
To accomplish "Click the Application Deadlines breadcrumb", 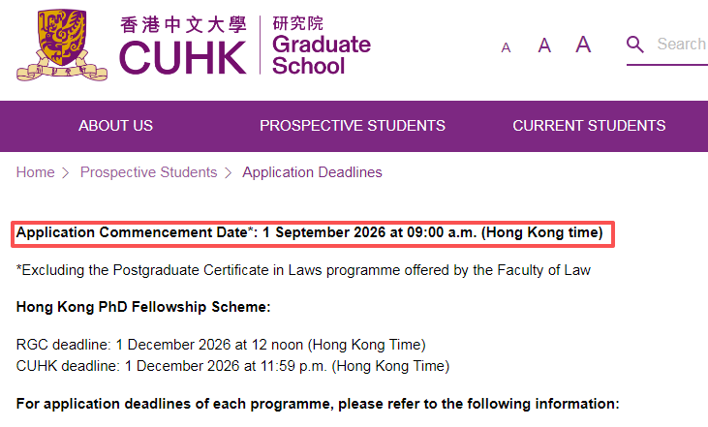I will click(x=312, y=172).
